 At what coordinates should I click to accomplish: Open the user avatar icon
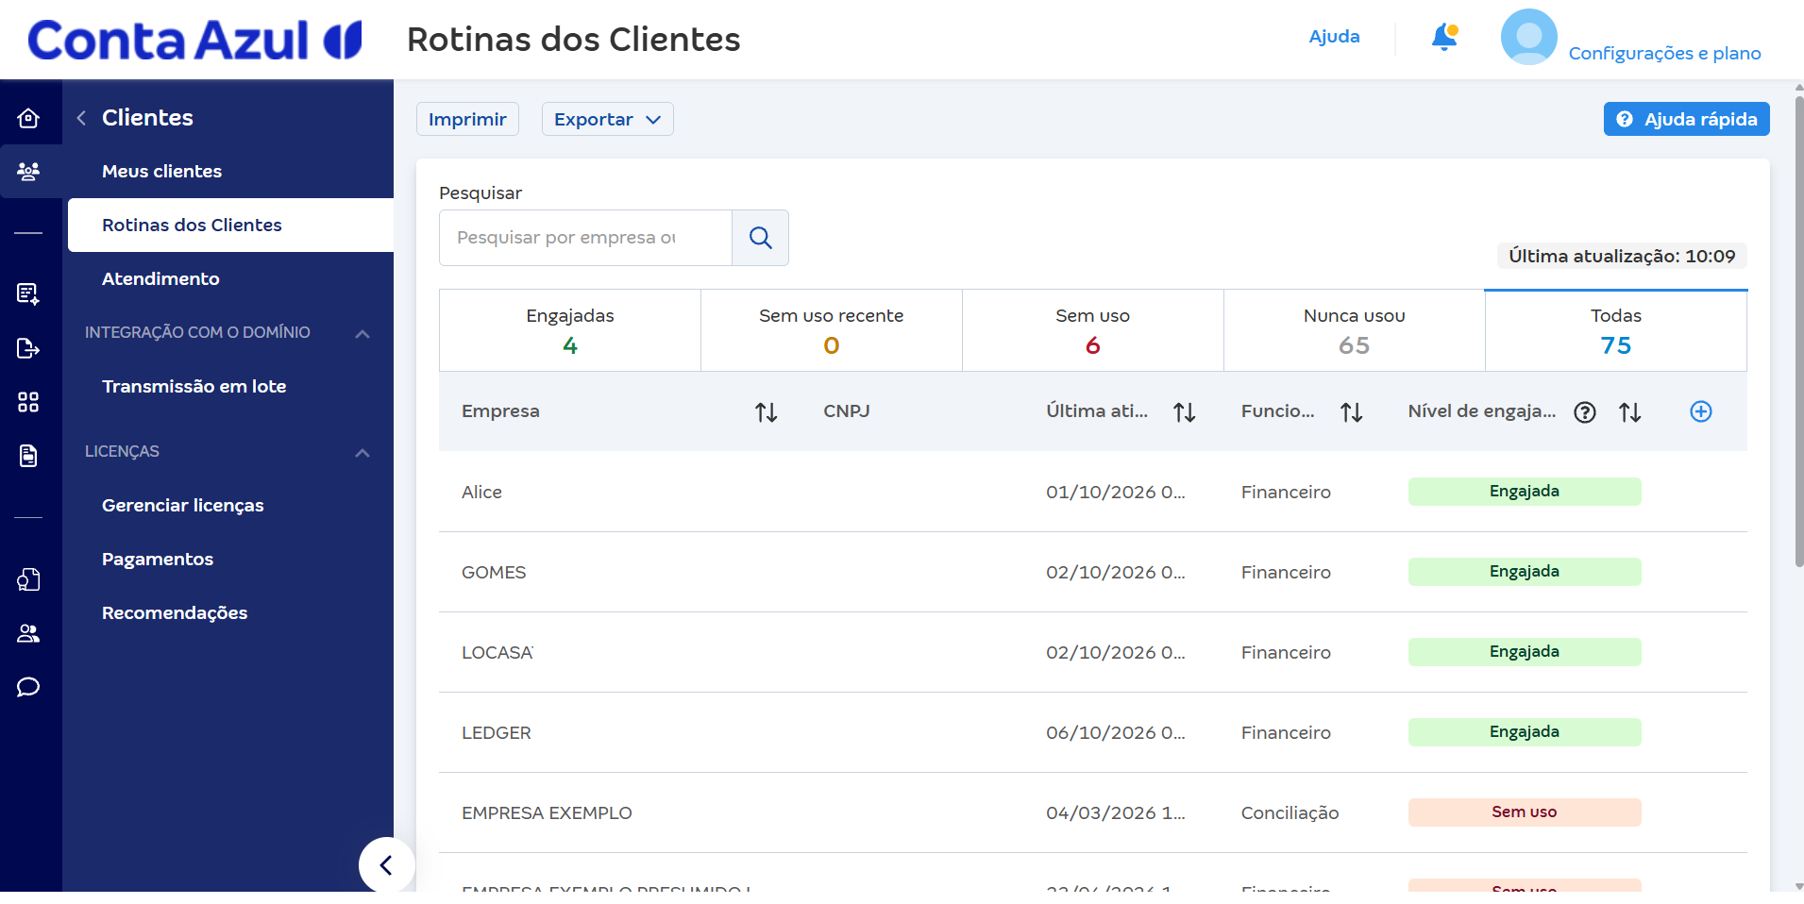[x=1528, y=37]
